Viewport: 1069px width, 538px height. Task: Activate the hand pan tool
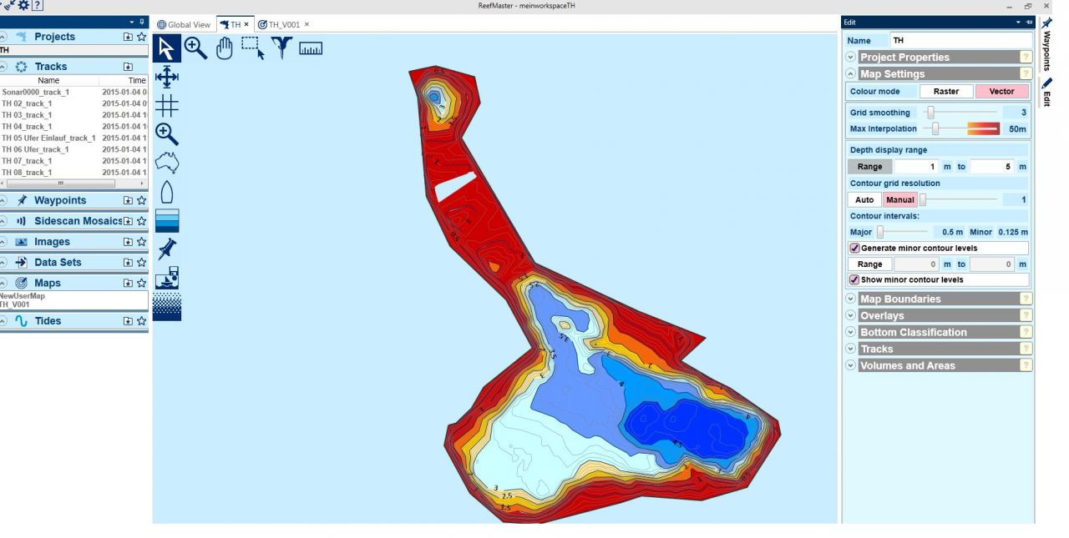(224, 48)
